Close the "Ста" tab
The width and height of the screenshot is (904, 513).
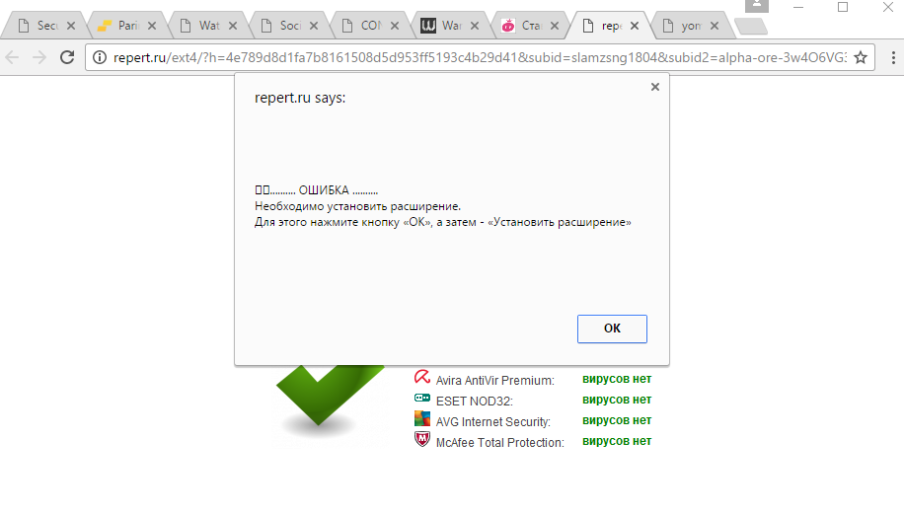(x=557, y=26)
